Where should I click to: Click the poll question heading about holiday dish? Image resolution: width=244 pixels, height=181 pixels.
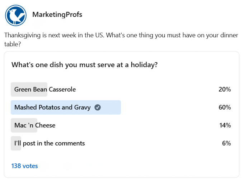coord(85,65)
